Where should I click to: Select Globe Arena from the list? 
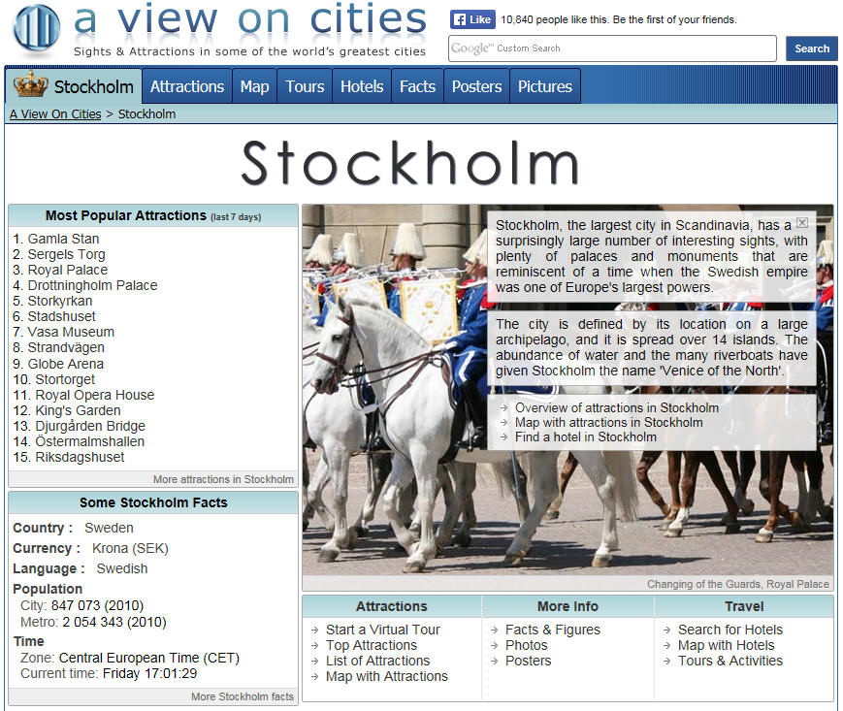[x=66, y=364]
